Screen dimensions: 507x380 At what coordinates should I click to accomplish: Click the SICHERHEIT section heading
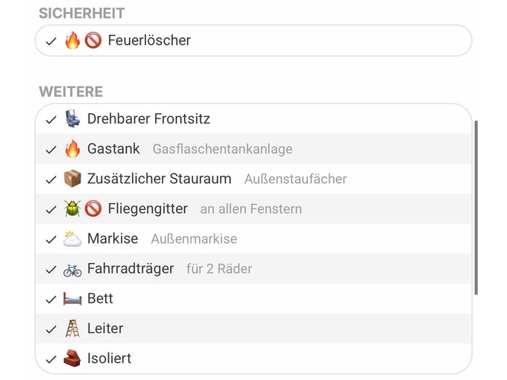point(82,13)
